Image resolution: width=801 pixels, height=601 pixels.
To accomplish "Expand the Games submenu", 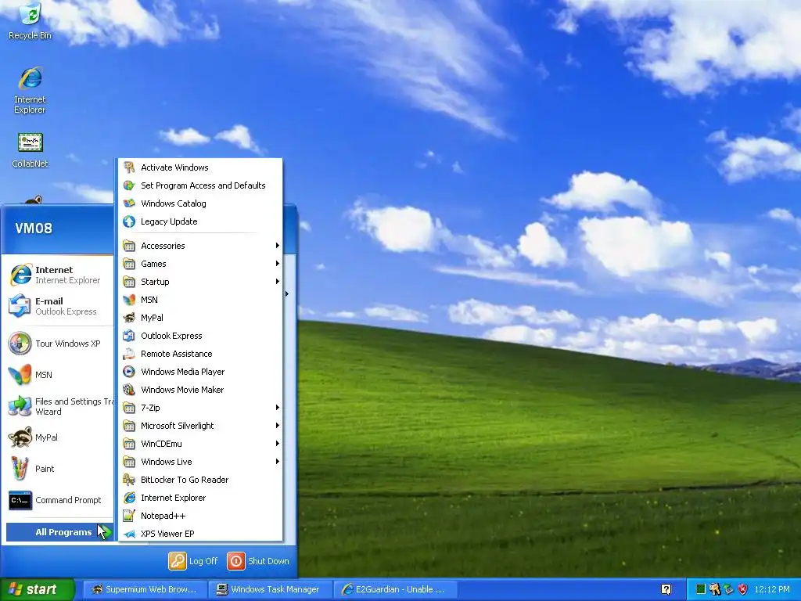I will click(x=200, y=264).
